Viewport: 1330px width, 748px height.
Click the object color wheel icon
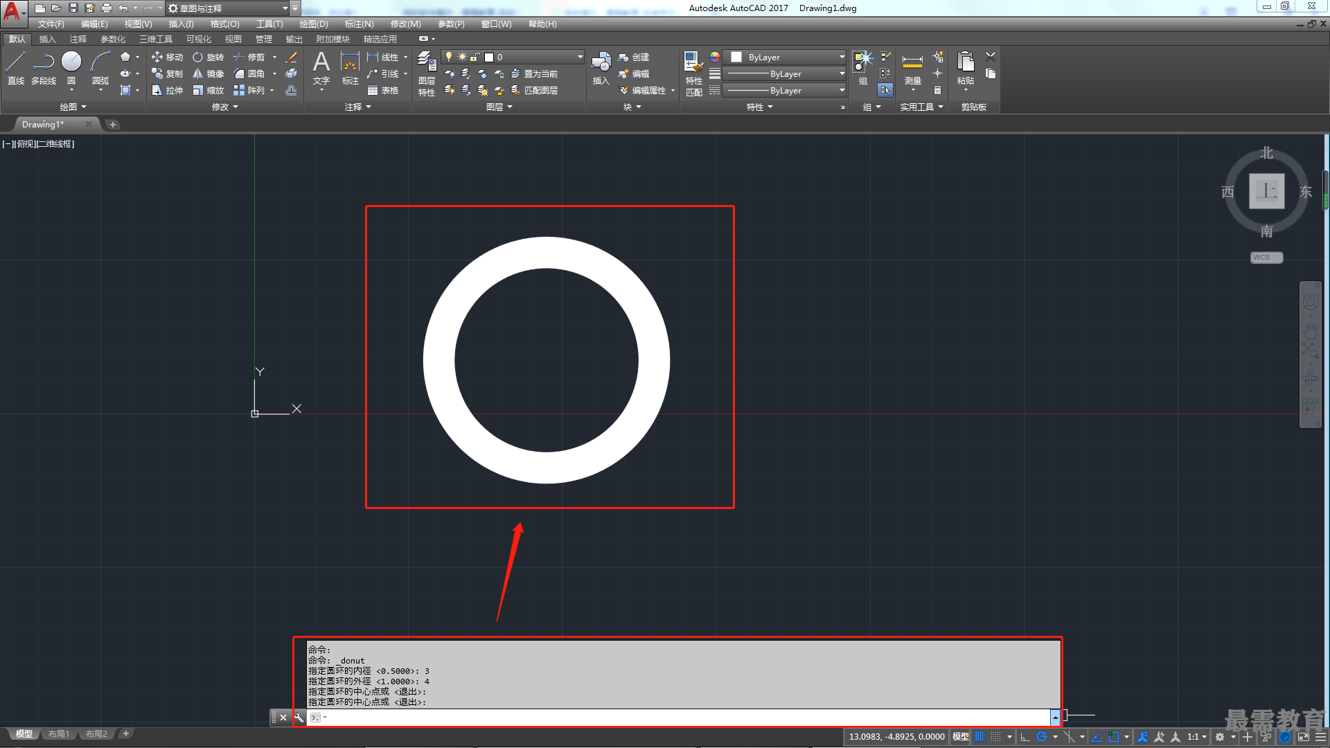click(x=715, y=57)
